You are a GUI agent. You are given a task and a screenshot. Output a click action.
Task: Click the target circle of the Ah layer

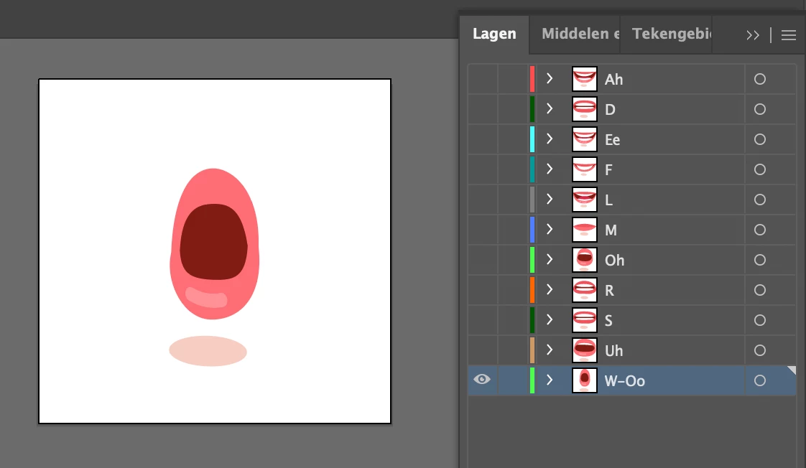[x=760, y=79]
